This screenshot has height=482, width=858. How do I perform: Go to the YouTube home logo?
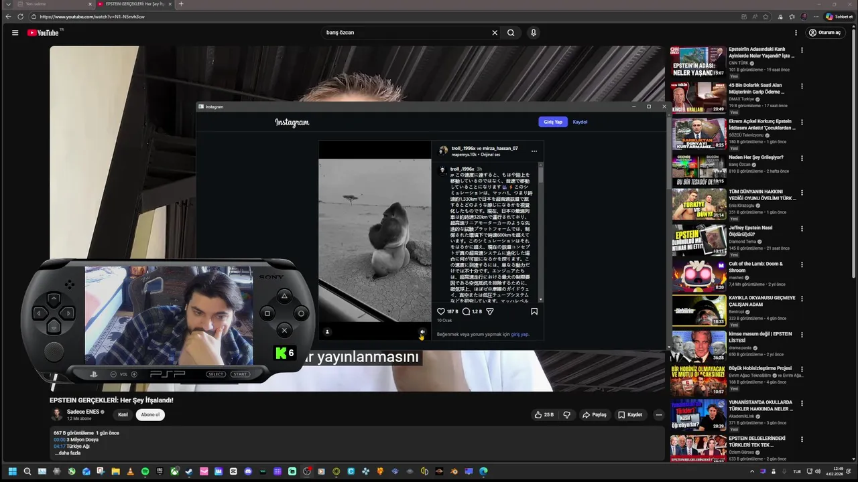pyautogui.click(x=44, y=33)
